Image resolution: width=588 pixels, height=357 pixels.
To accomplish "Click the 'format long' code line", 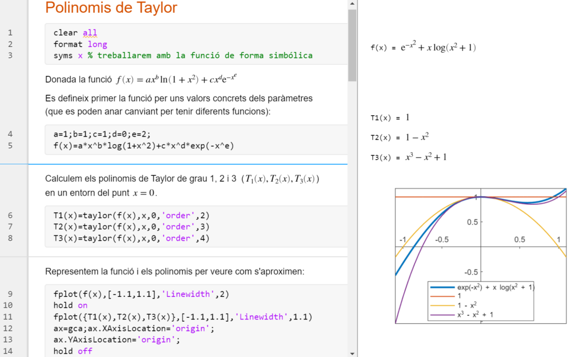I will (80, 44).
